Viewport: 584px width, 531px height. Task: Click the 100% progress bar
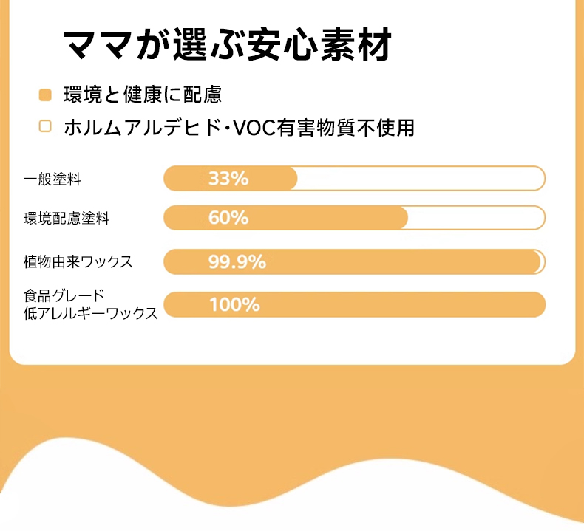(355, 305)
